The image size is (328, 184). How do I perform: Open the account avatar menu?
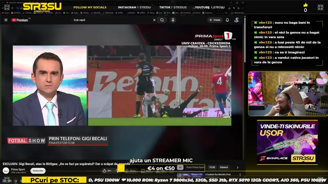coord(237,20)
